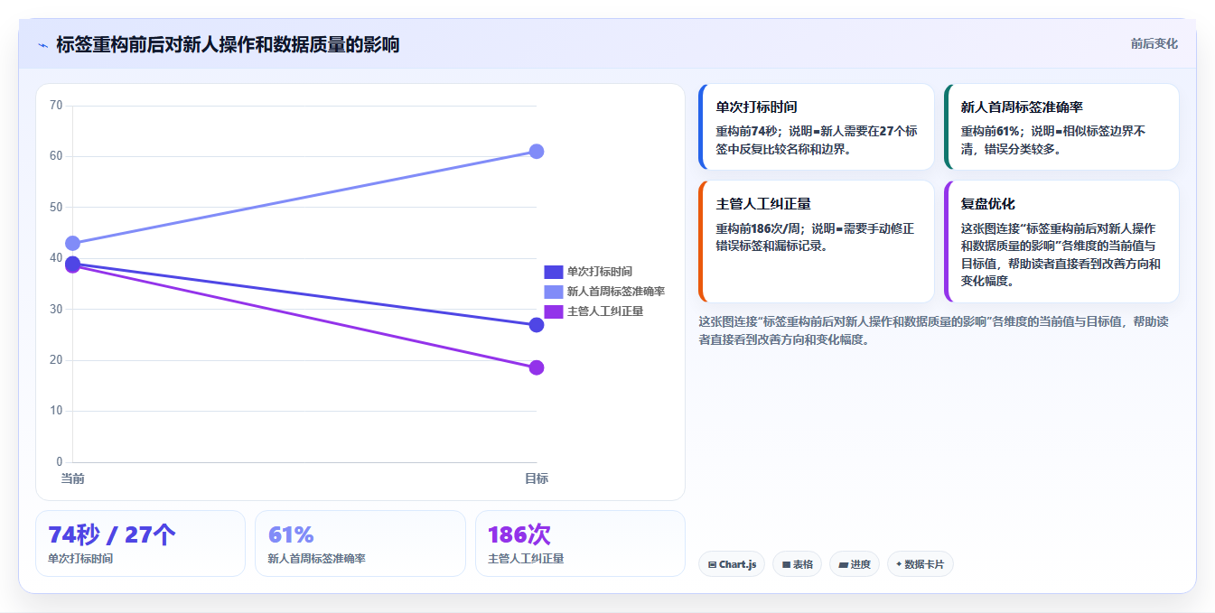The image size is (1215, 613).
Task: Click the 单次打标时间 legend label
Action: click(x=599, y=272)
